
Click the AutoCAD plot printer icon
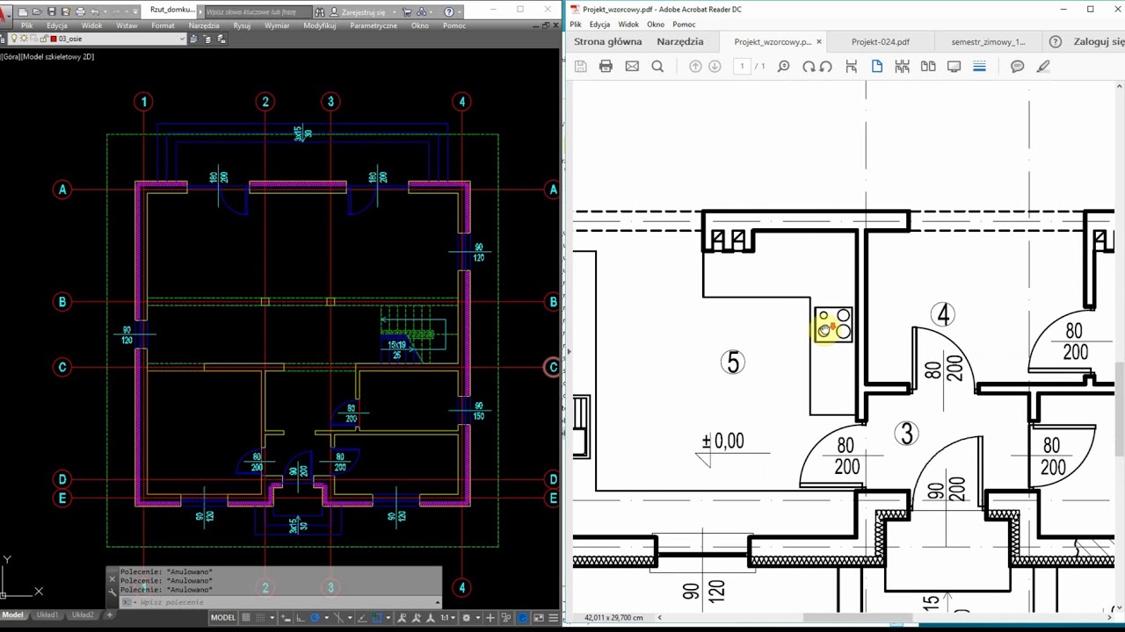80,11
